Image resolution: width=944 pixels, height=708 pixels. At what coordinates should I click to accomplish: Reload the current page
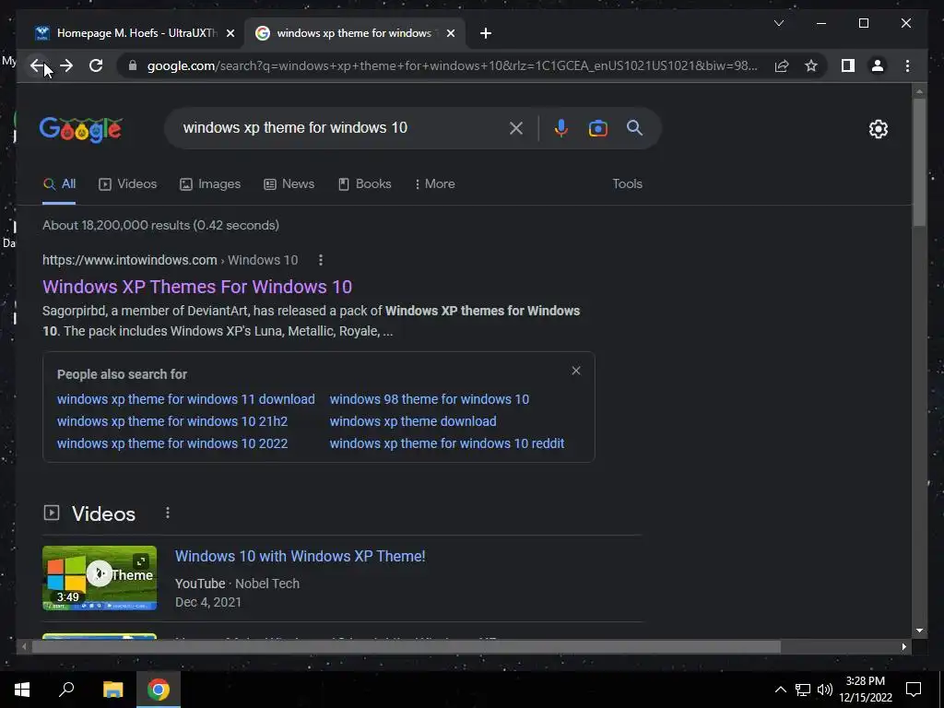(x=96, y=65)
